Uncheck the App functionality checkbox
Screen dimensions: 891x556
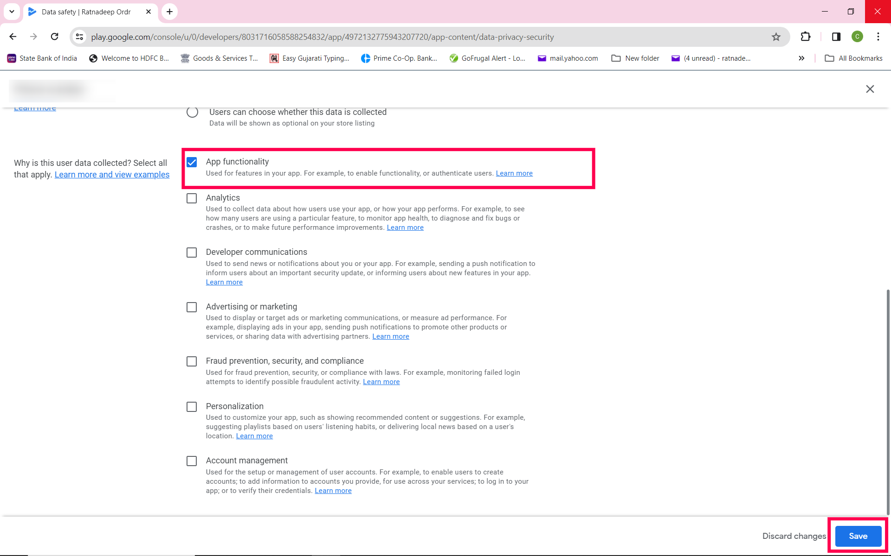pos(192,162)
